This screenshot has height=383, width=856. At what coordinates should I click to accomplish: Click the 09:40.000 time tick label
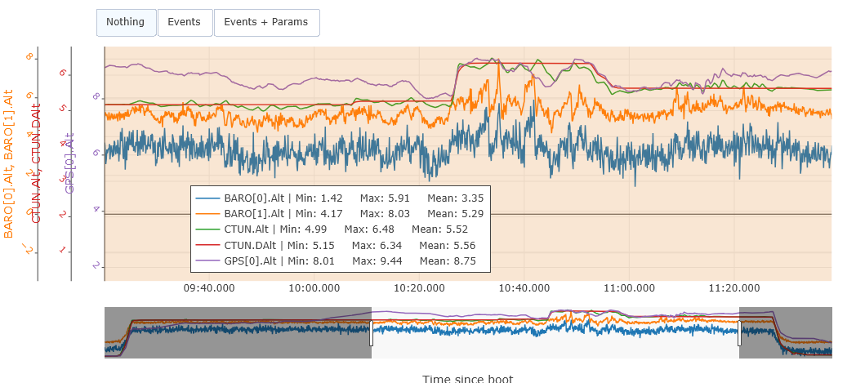209,288
